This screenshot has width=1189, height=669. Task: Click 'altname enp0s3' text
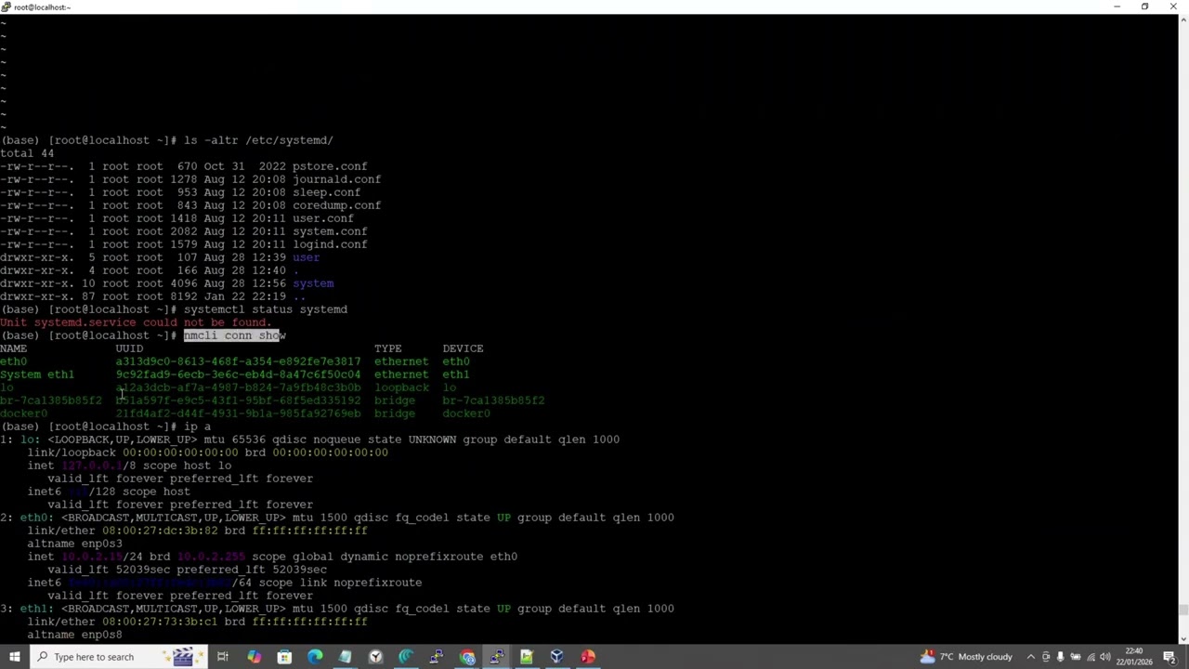pos(74,544)
